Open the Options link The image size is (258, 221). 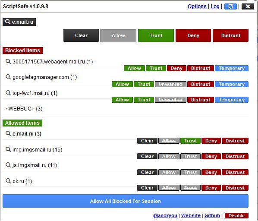197,6
